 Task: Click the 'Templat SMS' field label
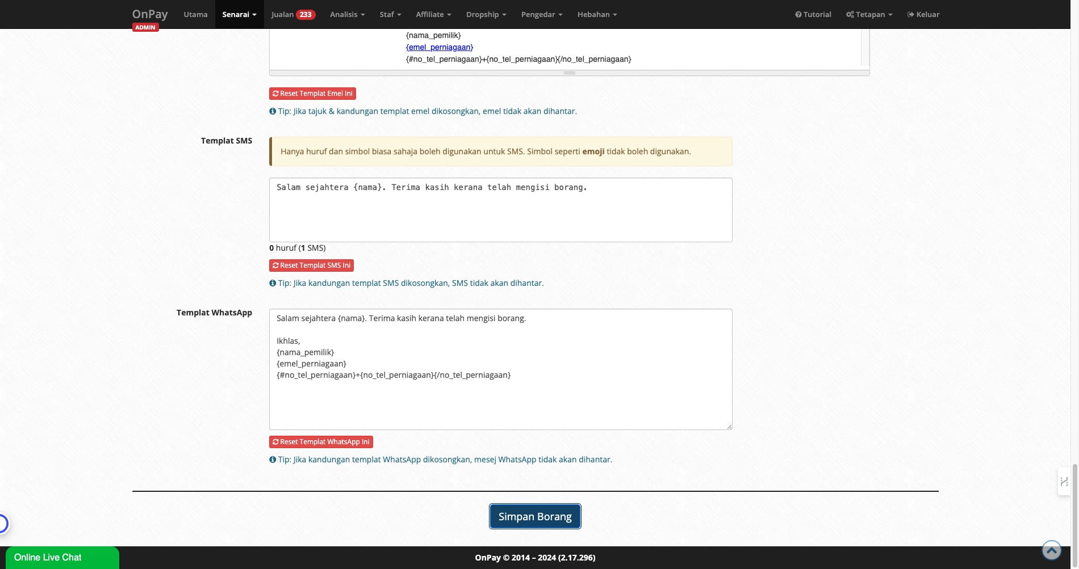[226, 141]
